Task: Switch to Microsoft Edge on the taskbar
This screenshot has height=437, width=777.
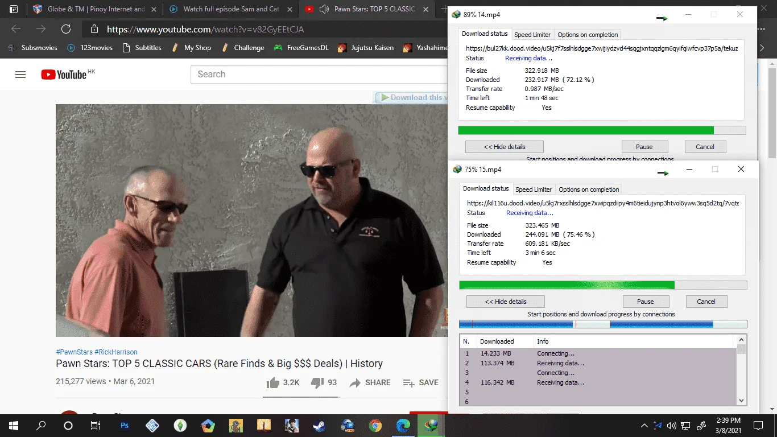Action: click(x=403, y=426)
